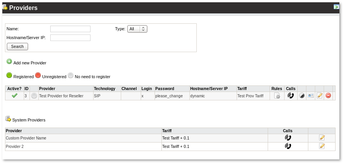The height and width of the screenshot is (164, 344).
Task: Edit Provider 2 with pencil icon
Action: pyautogui.click(x=322, y=146)
